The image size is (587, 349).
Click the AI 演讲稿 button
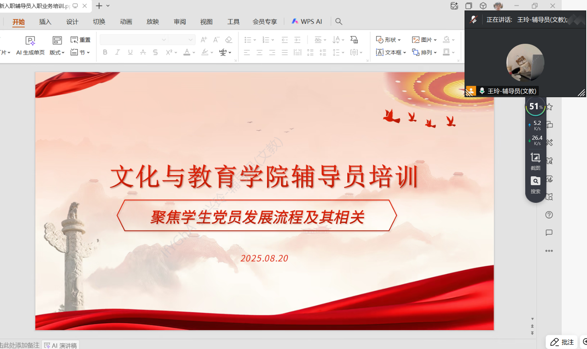[x=61, y=345]
